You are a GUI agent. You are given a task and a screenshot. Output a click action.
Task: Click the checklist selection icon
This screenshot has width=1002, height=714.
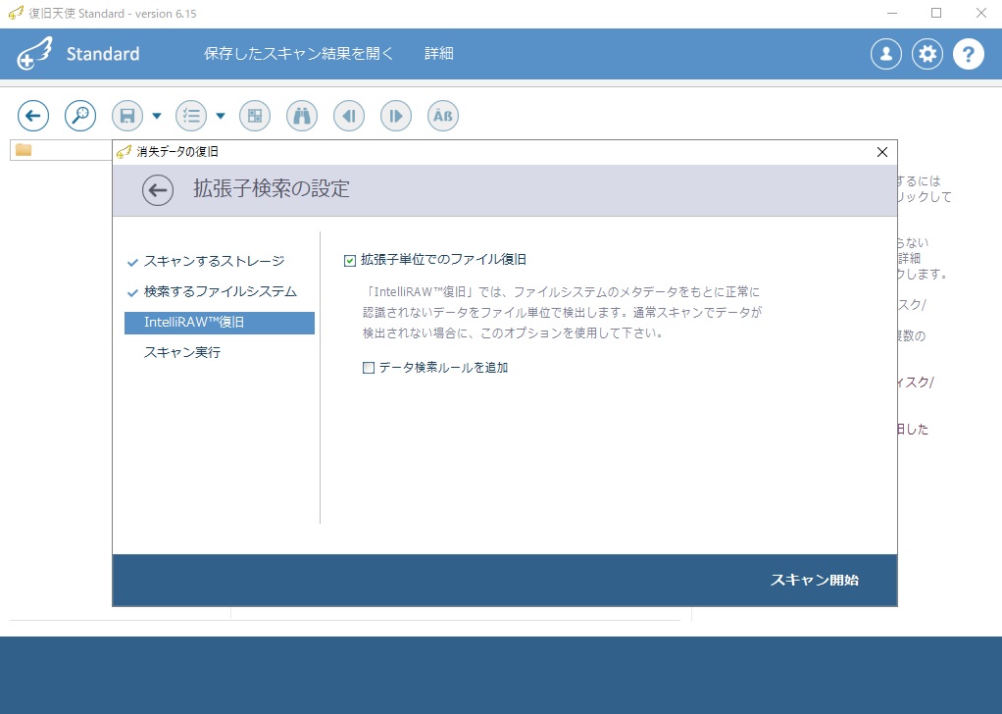click(x=191, y=116)
